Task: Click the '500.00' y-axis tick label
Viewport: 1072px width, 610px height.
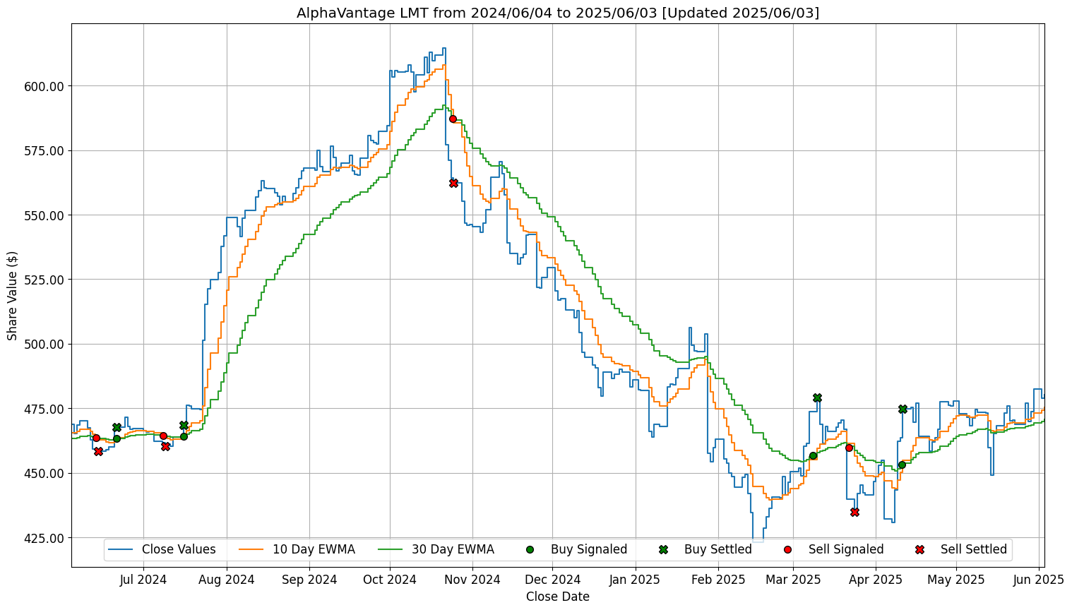Action: (44, 345)
